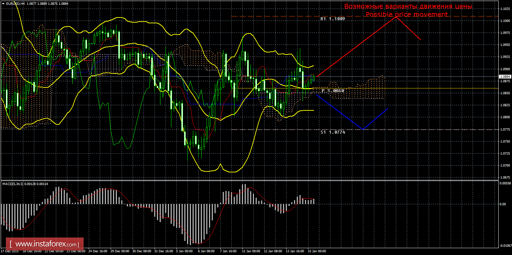Select the bottom point of the blue forecast line
The width and height of the screenshot is (512, 255).
(363, 129)
